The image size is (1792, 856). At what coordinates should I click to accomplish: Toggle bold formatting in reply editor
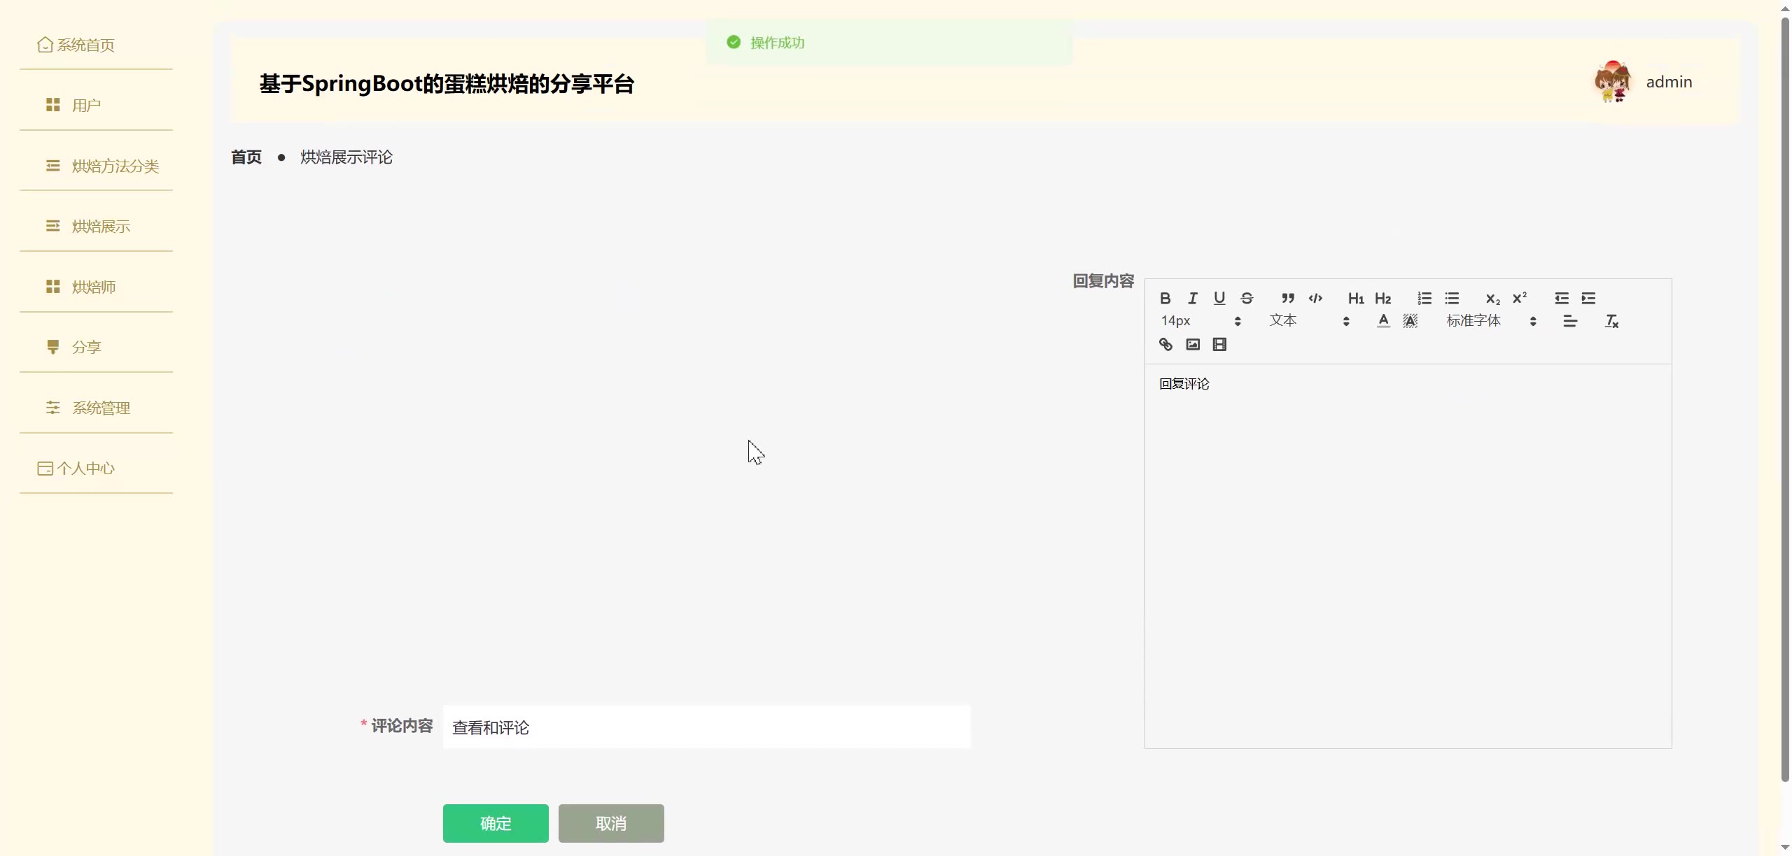click(1165, 299)
